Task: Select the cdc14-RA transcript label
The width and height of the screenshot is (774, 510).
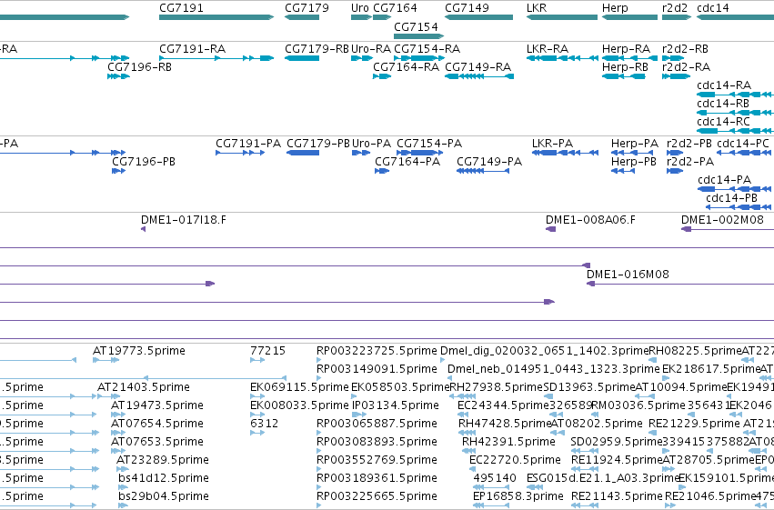Action: [x=724, y=85]
